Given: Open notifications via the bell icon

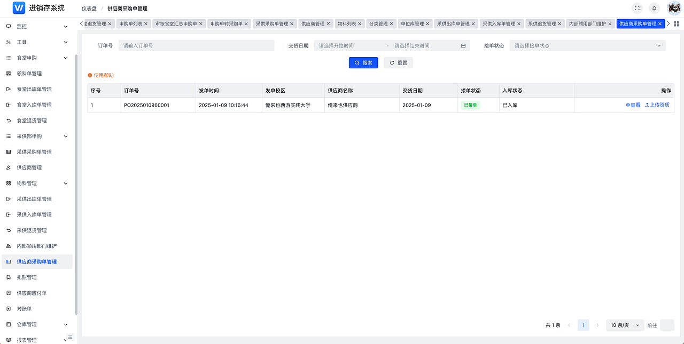Looking at the screenshot, I should [653, 8].
